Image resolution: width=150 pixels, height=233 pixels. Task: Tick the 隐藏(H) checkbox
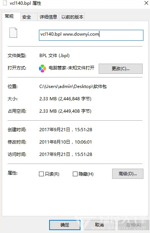75,174
